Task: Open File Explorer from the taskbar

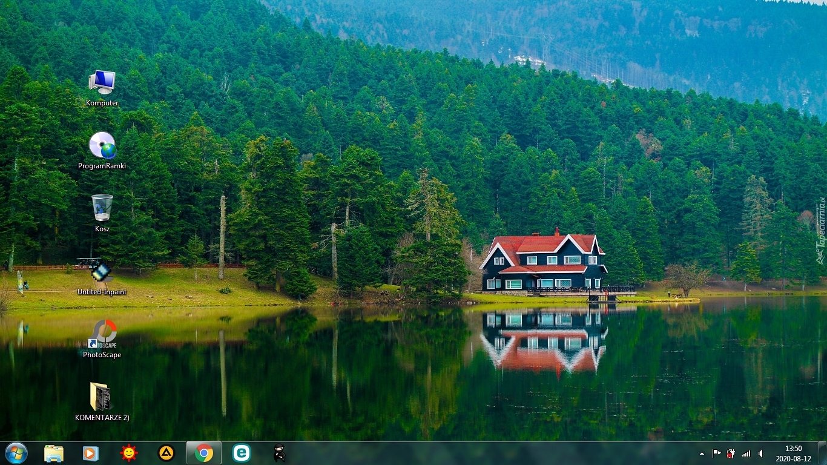Action: point(54,453)
